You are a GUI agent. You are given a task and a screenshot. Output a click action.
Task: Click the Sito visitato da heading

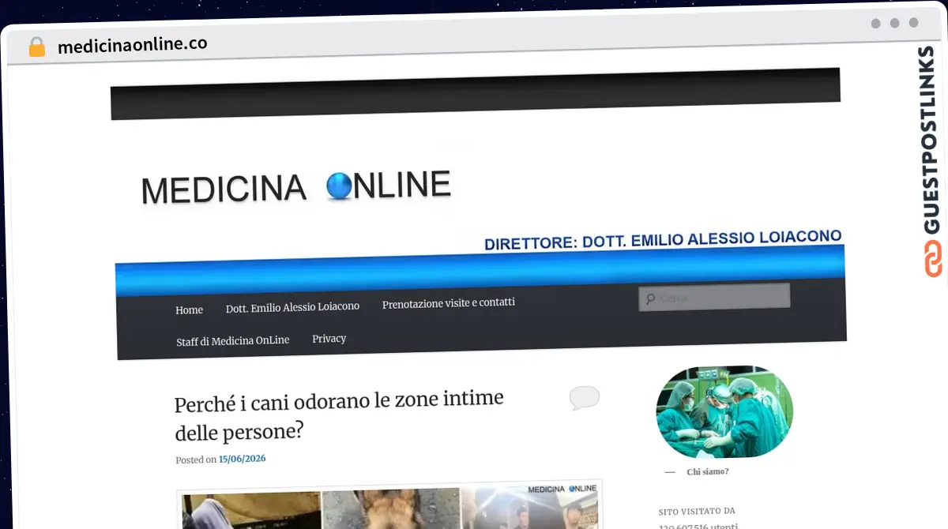pyautogui.click(x=698, y=511)
